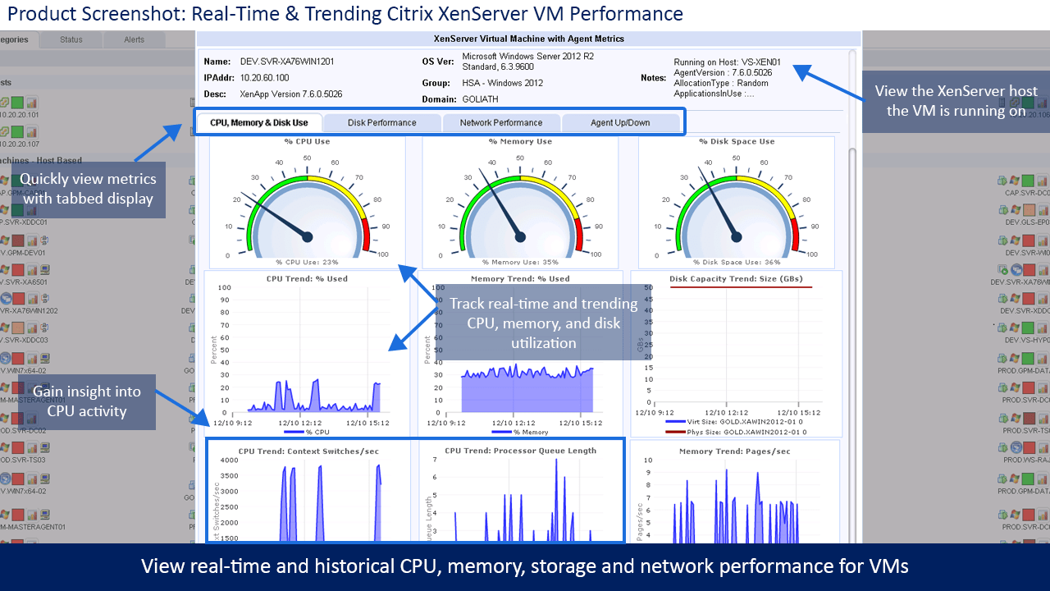
Task: Click the % Memory Use: 35% readout
Action: pyautogui.click(x=520, y=263)
